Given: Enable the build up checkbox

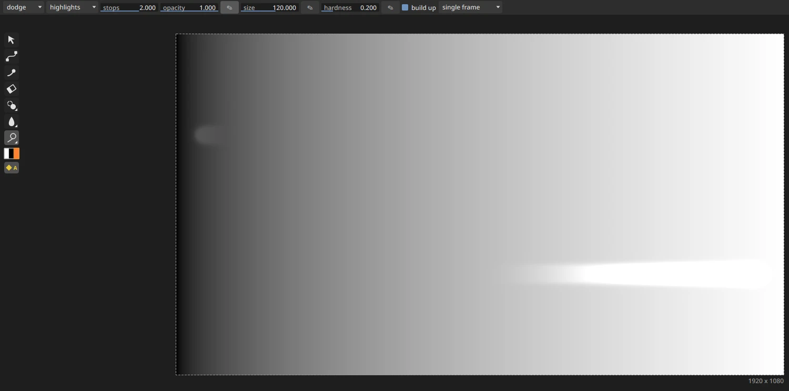Looking at the screenshot, I should tap(405, 7).
